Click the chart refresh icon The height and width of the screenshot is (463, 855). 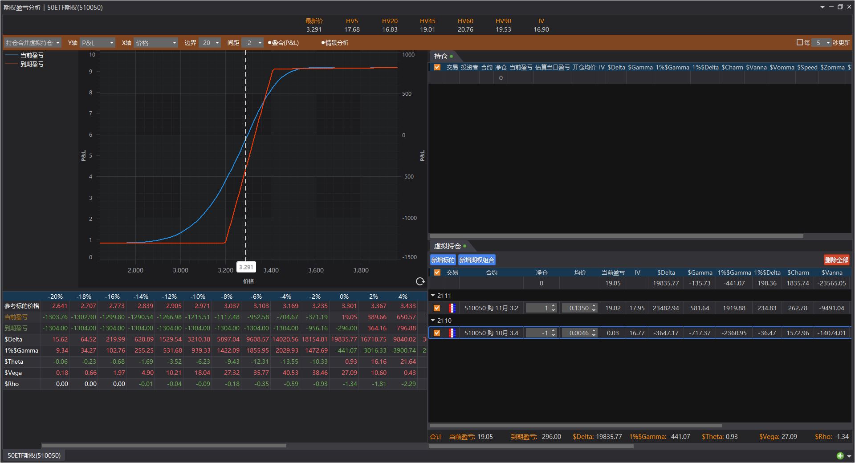click(419, 281)
